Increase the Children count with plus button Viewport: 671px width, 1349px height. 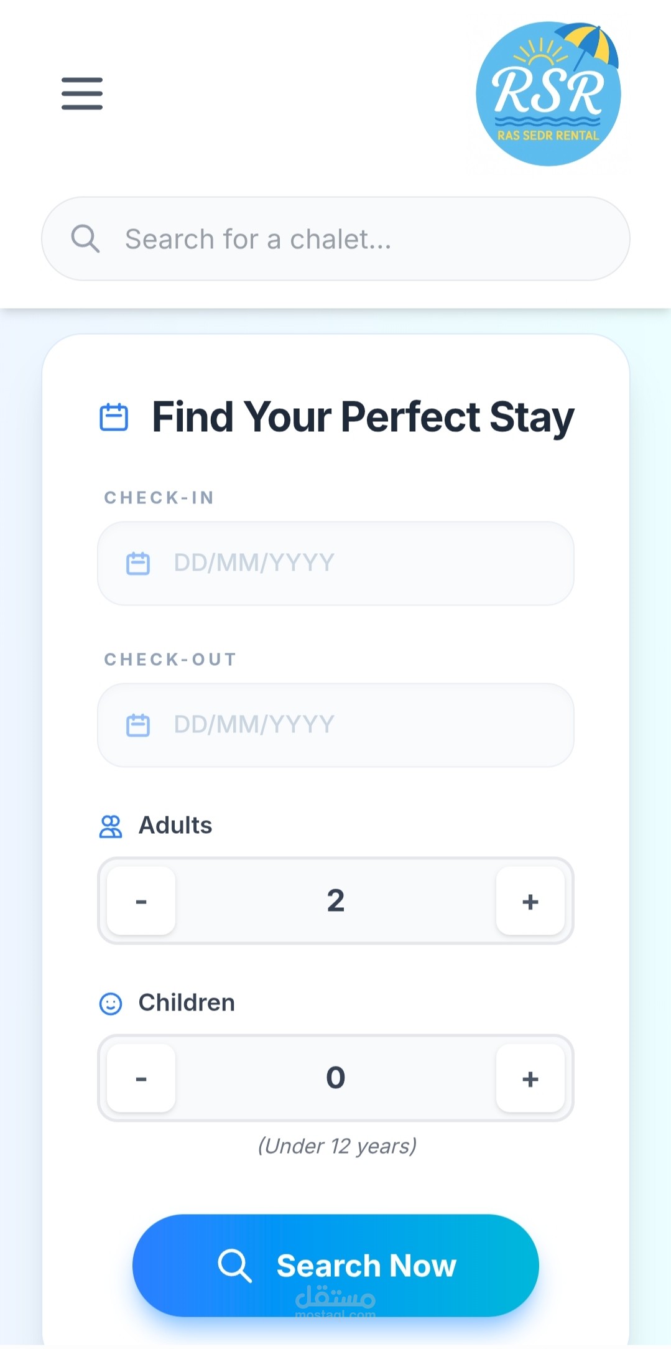[x=530, y=1078]
